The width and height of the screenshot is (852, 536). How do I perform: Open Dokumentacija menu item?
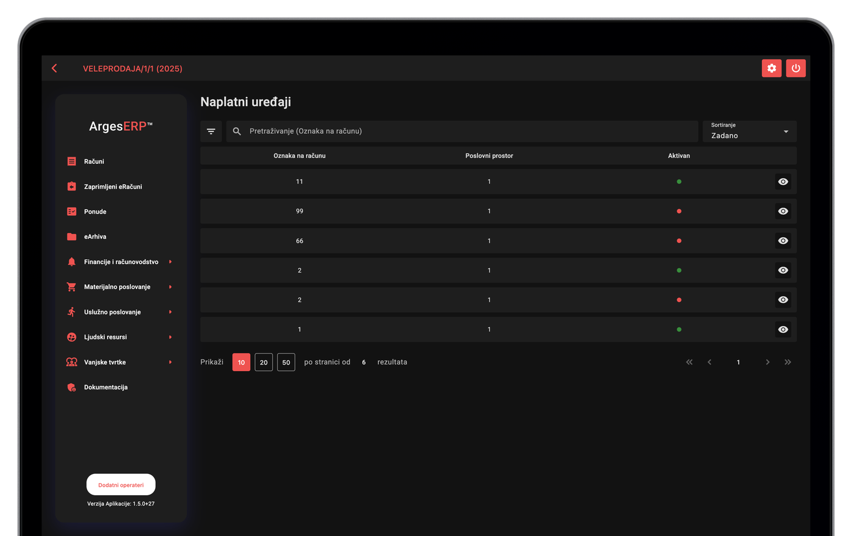[106, 387]
